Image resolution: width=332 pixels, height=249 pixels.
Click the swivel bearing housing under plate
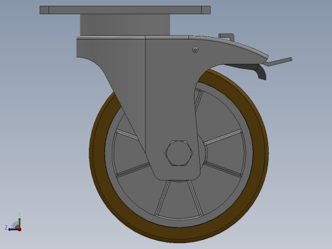pos(125,25)
